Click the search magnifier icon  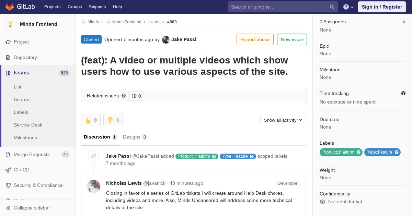[x=332, y=7]
